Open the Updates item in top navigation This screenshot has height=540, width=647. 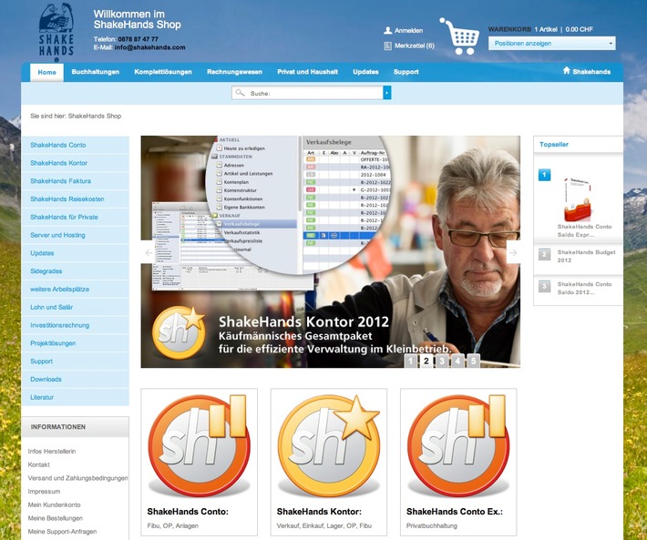coord(365,72)
